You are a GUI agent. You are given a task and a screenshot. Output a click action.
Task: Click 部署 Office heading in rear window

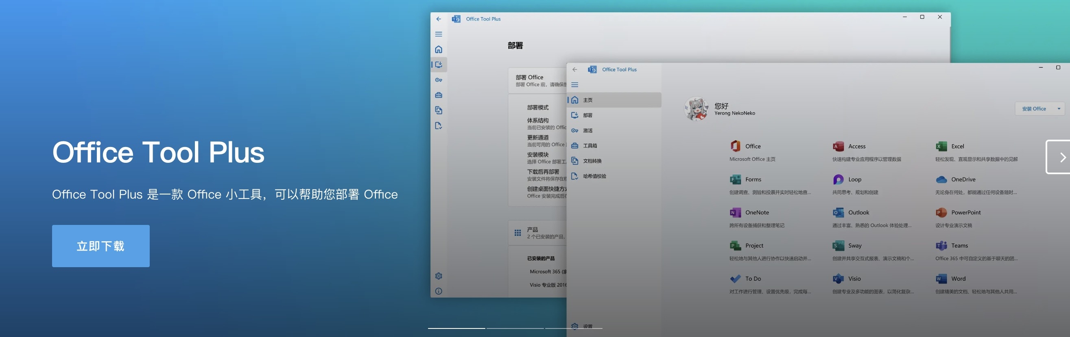pos(529,77)
